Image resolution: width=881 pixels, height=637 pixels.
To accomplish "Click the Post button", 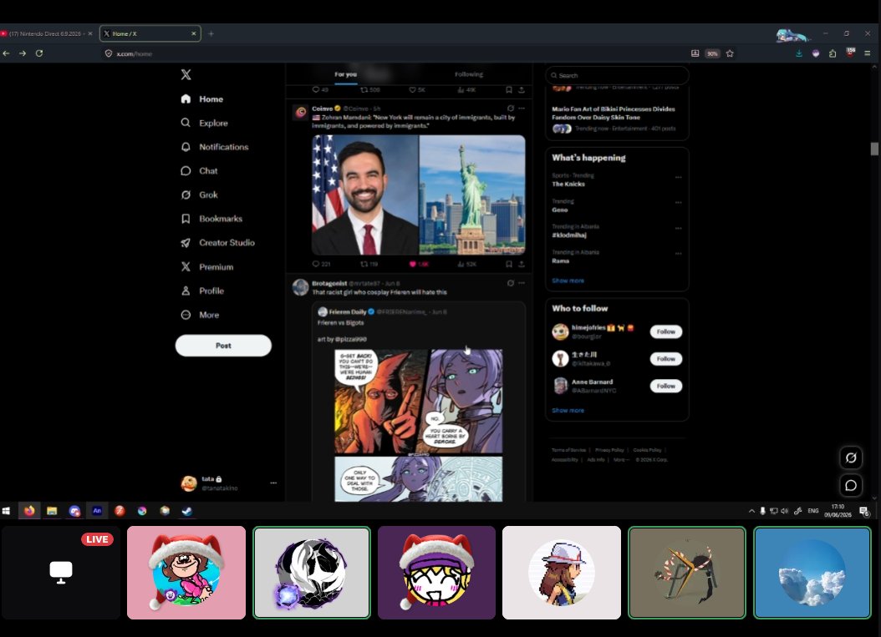I will [x=223, y=346].
